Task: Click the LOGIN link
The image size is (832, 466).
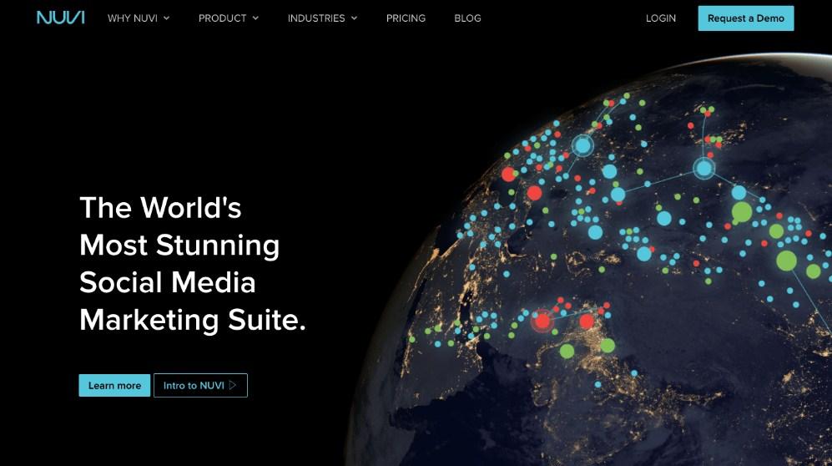Action: pos(661,18)
